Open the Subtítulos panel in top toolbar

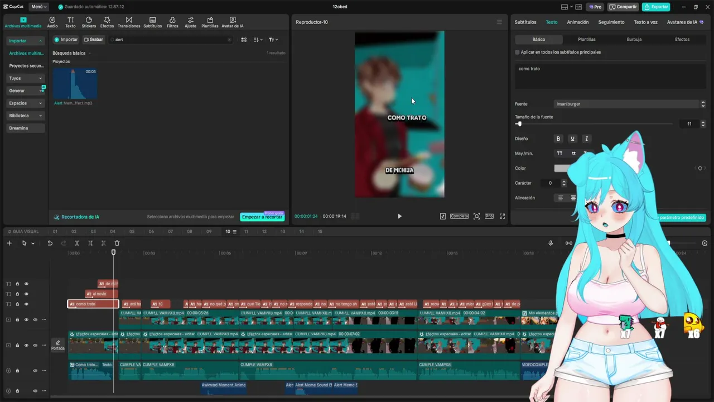152,22
